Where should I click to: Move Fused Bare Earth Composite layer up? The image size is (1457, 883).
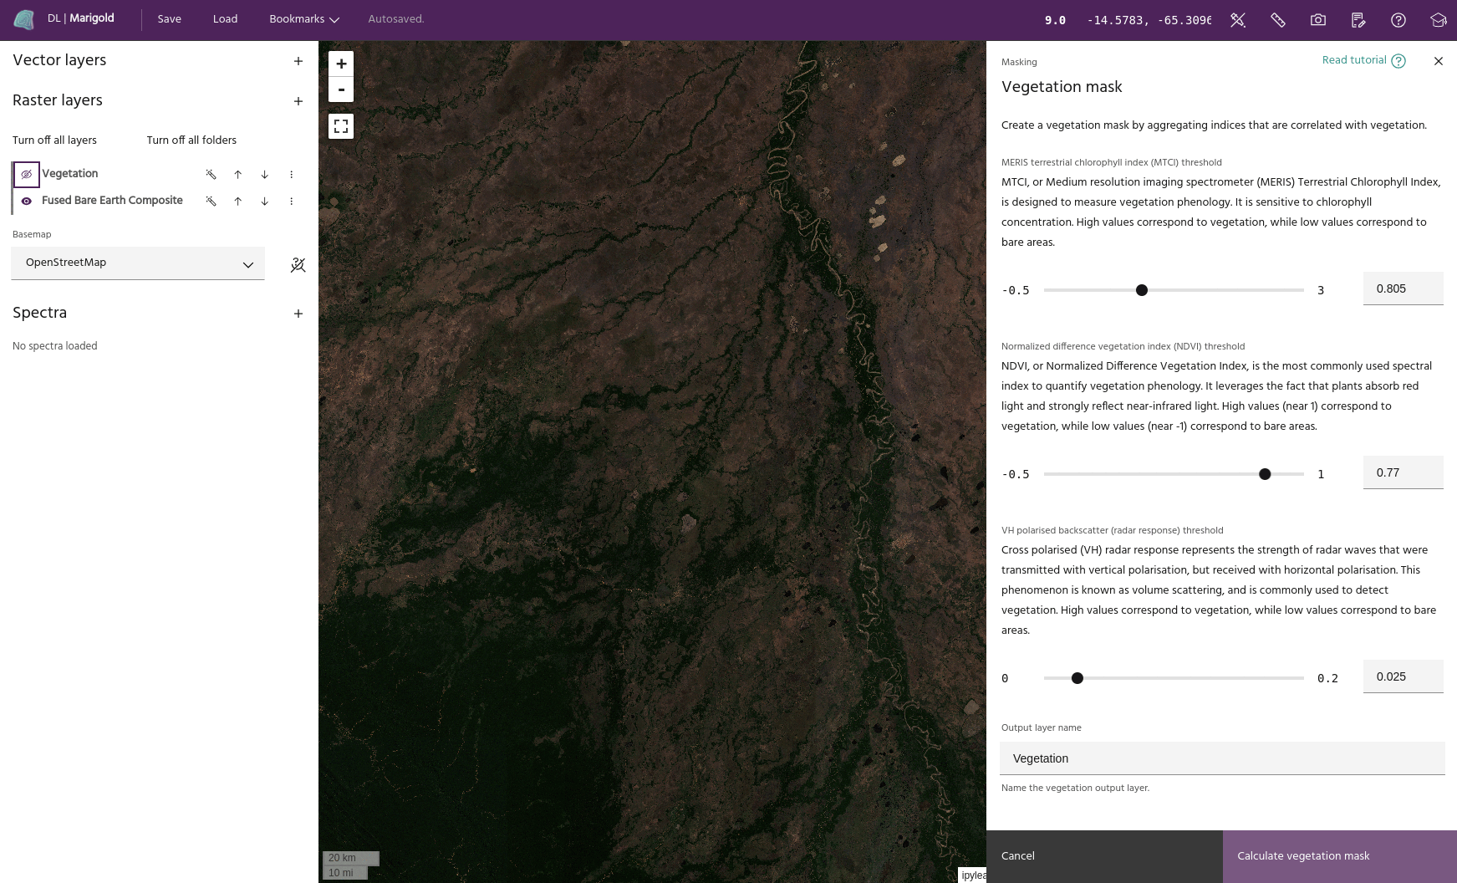click(x=237, y=202)
